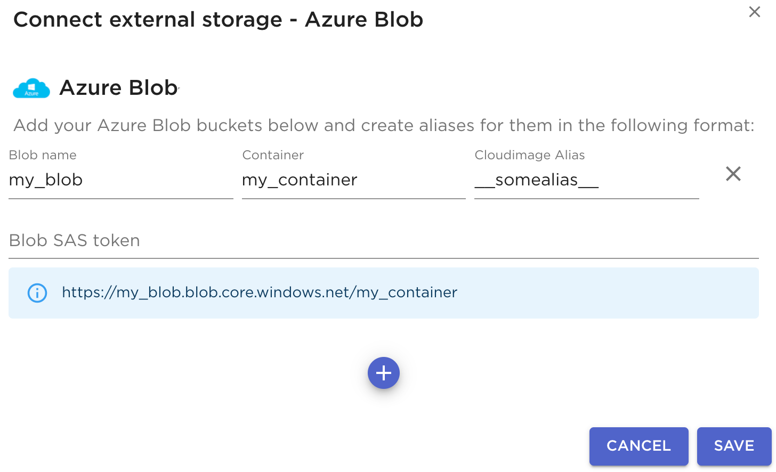The image size is (776, 472).
Task: Click the blob.core.windows.net URL text
Action: (x=260, y=292)
